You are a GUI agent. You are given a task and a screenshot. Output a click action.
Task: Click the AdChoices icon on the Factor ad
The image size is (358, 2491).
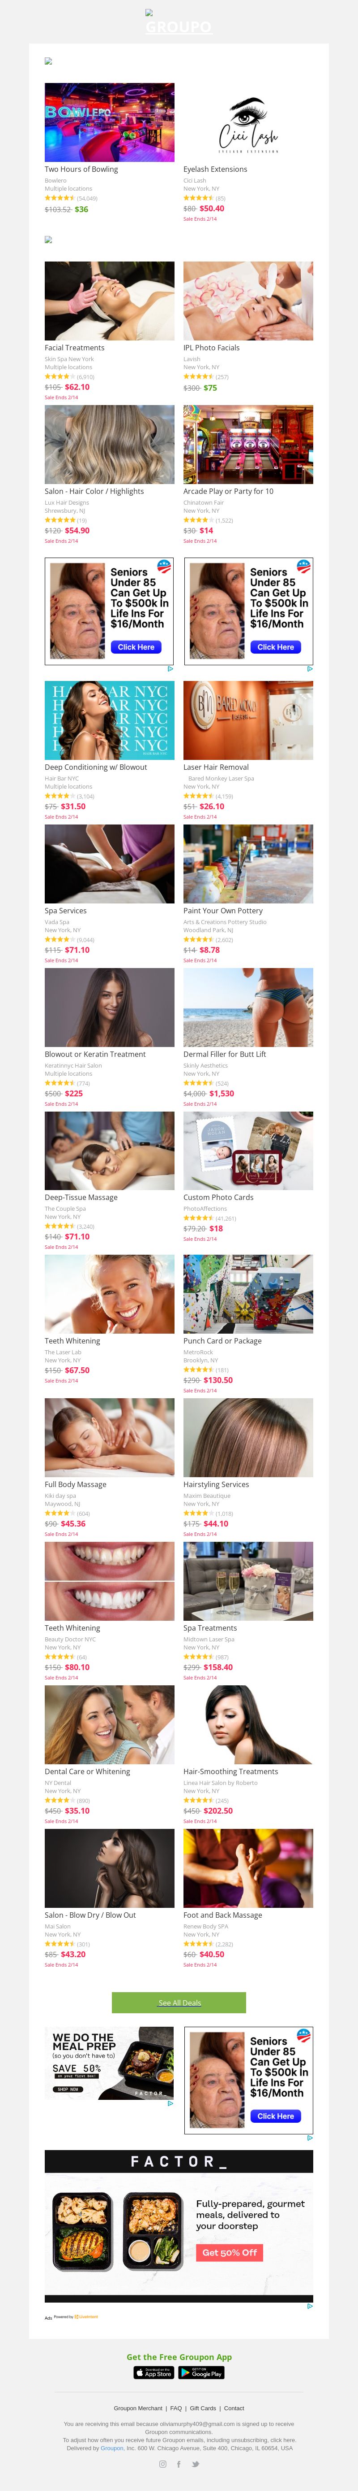[x=310, y=2306]
